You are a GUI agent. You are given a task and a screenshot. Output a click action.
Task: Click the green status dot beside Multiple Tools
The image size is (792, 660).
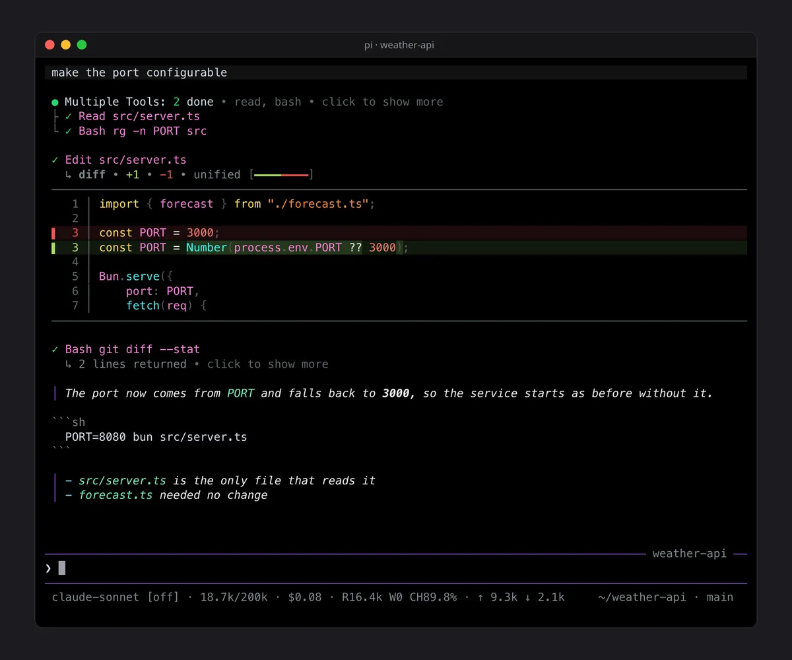tap(55, 102)
